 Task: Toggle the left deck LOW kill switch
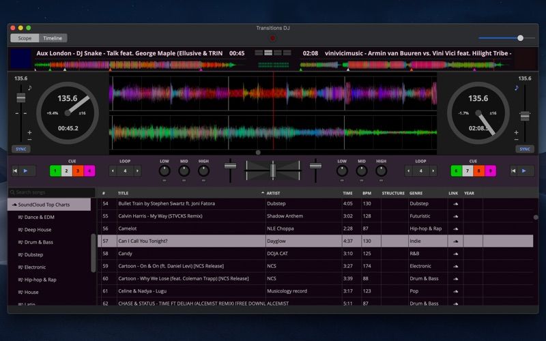[x=164, y=181]
